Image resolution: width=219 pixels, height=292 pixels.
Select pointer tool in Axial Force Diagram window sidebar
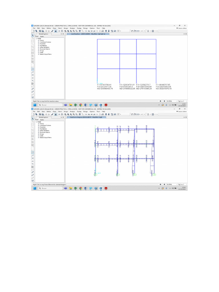click(33, 118)
